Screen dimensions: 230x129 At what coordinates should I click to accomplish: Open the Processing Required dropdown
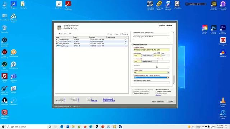pos(168,77)
